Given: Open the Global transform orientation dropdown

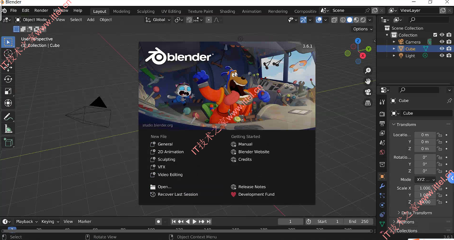Looking at the screenshot, I should (158, 20).
